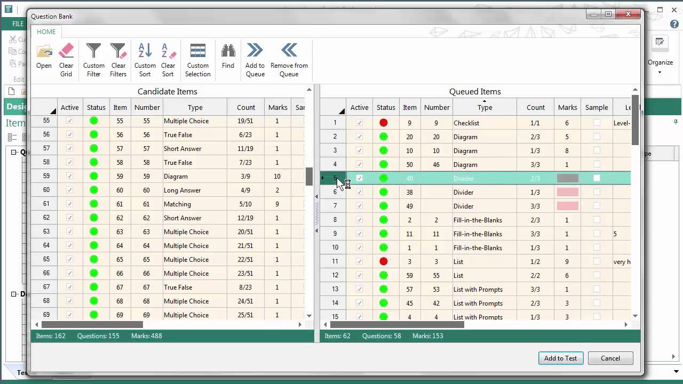
Task: Click the Queued Items horizontal scrollbar thumb
Action: [x=397, y=324]
